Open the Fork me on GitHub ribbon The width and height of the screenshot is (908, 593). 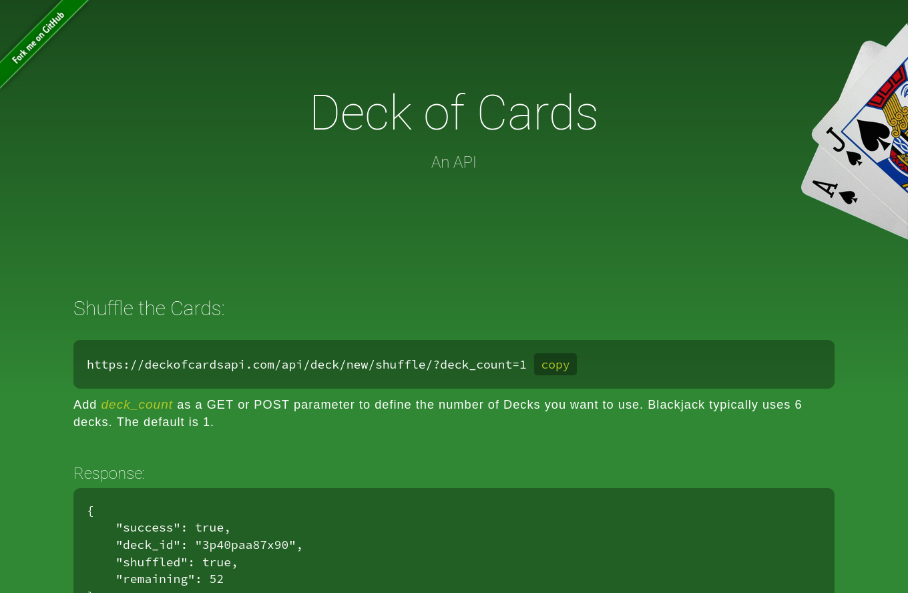click(x=38, y=37)
